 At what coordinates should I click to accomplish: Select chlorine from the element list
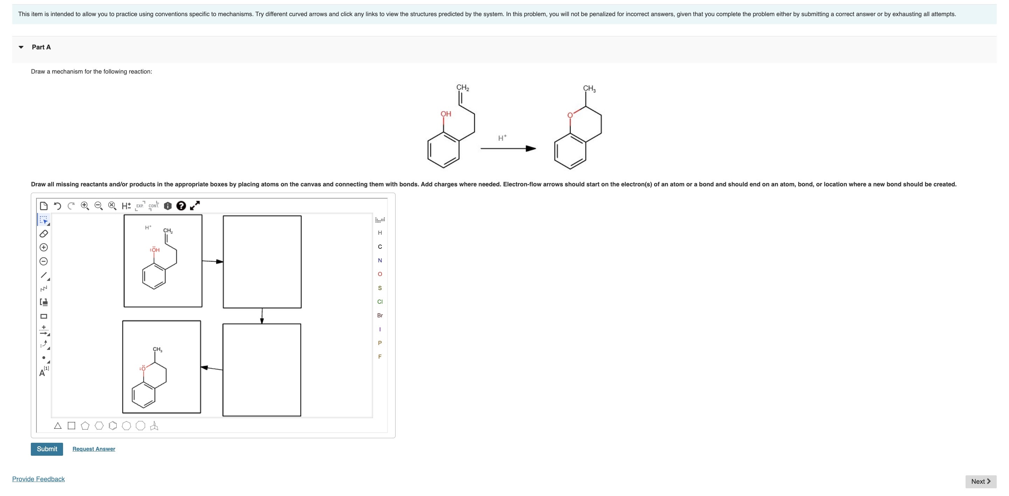tap(379, 302)
